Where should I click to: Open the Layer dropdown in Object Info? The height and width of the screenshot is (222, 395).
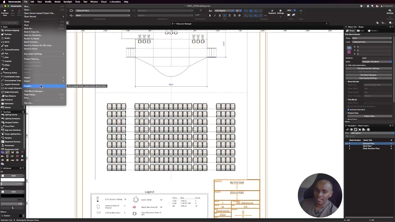(x=372, y=42)
